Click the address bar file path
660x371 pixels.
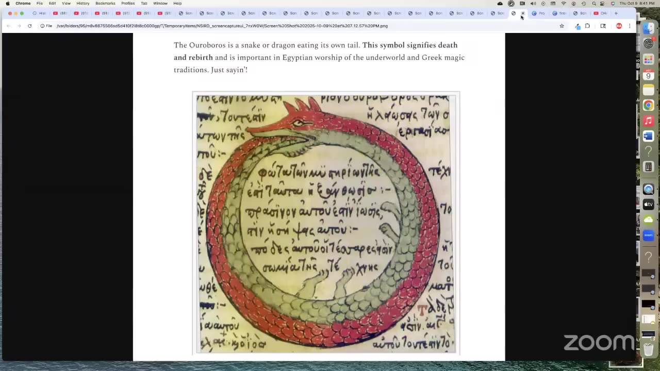point(222,26)
